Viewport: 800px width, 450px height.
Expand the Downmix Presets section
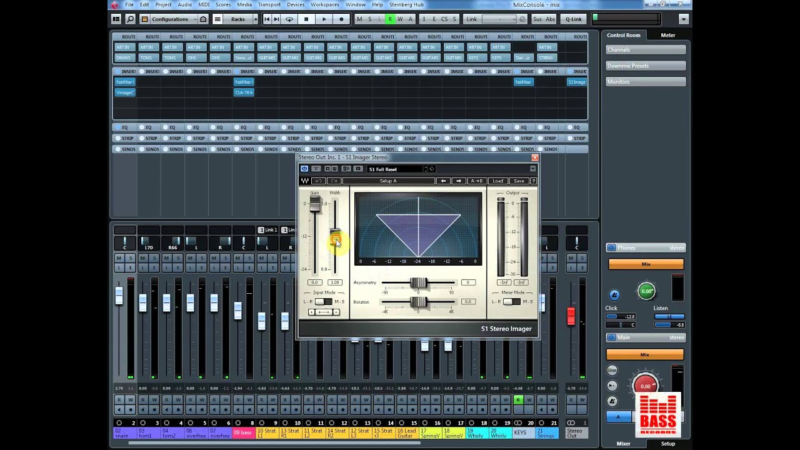point(646,66)
